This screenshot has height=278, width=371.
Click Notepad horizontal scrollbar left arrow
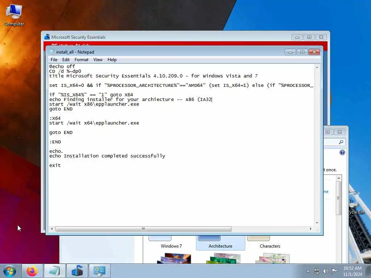pyautogui.click(x=52, y=229)
